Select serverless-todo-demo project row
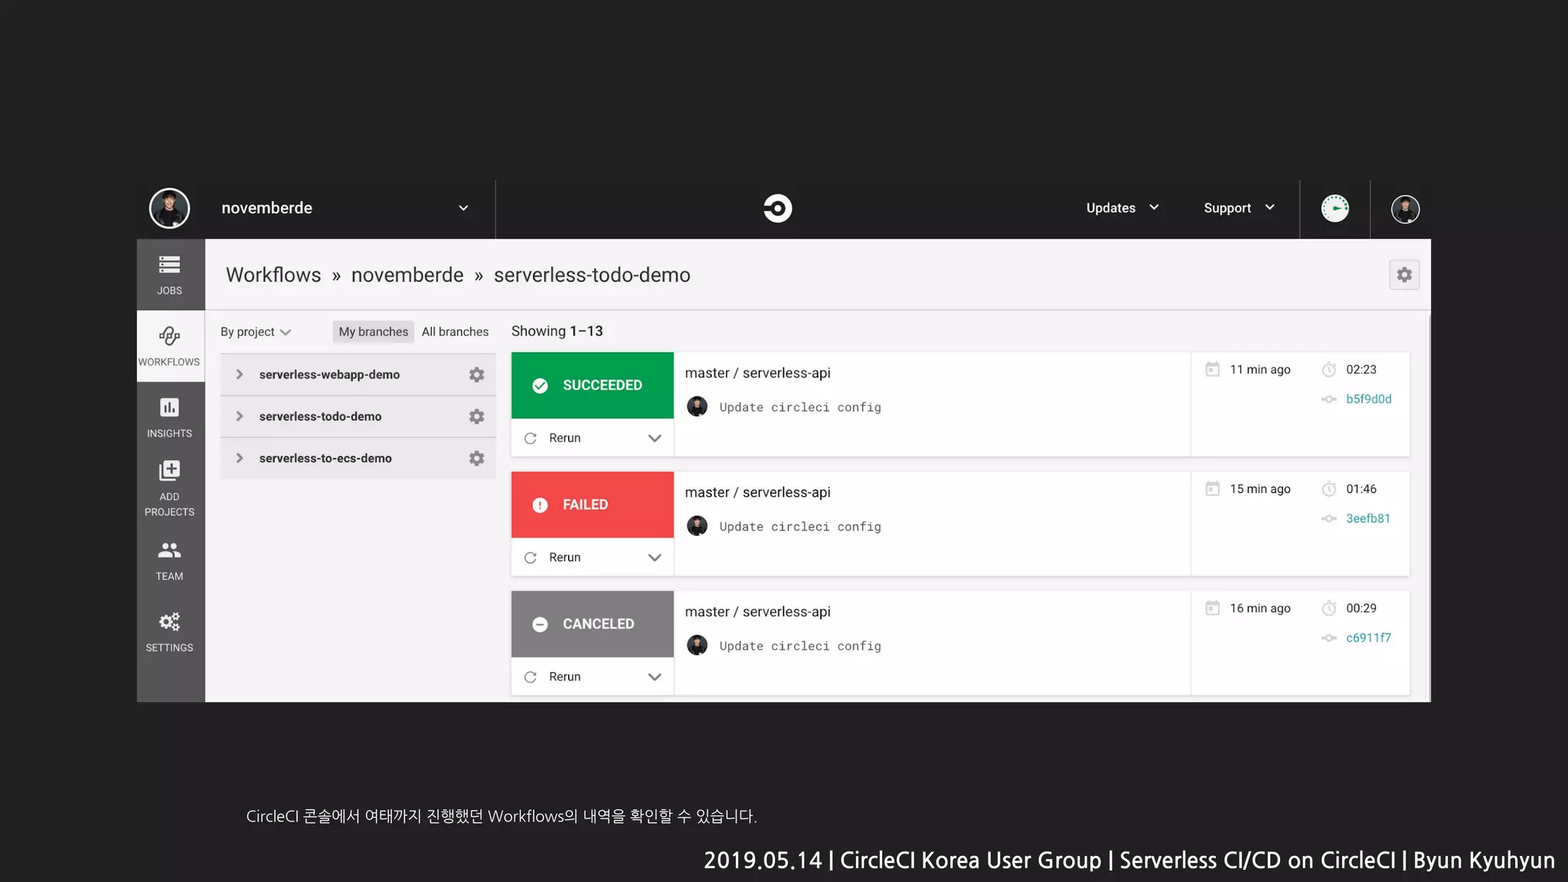The width and height of the screenshot is (1568, 882). [x=358, y=416]
